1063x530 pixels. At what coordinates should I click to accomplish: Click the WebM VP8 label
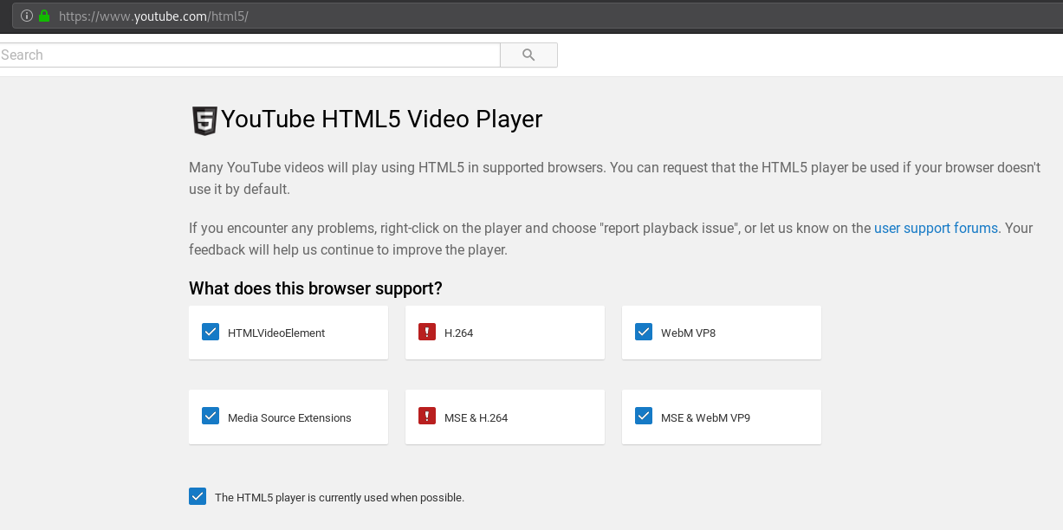point(688,333)
